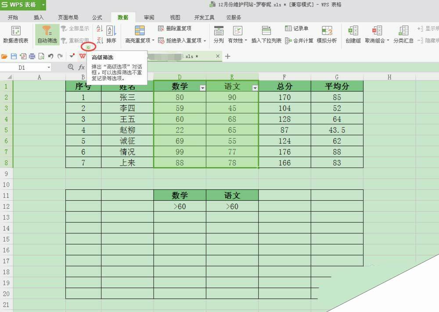Switch to the 开始 tab
The image size is (439, 312).
click(x=13, y=18)
